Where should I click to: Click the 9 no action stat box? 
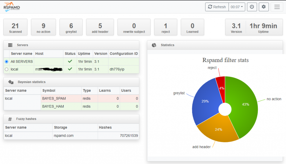point(43,27)
